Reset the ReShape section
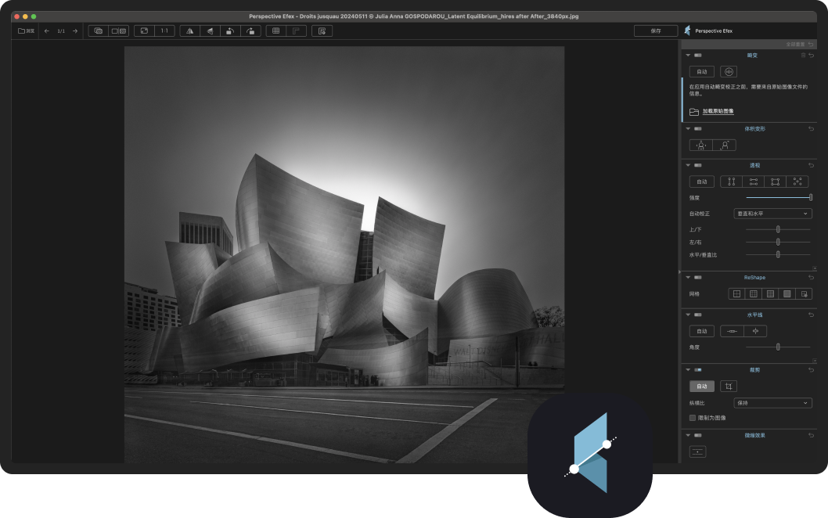The width and height of the screenshot is (828, 518). [812, 278]
